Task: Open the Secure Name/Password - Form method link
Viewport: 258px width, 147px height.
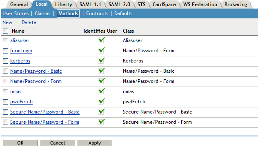Action: (x=44, y=122)
